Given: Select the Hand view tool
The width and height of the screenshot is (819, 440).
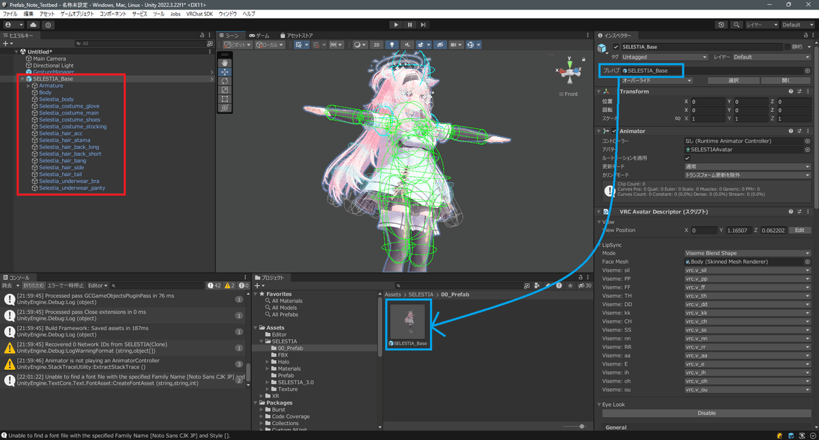Looking at the screenshot, I should coord(225,63).
